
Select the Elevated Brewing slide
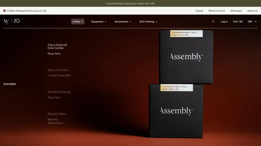tap(59, 92)
